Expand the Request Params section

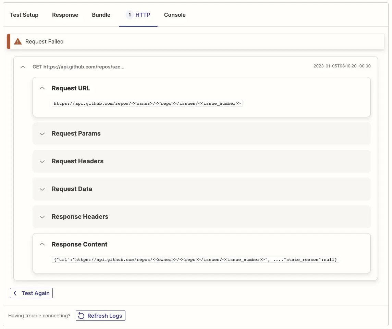click(42, 134)
